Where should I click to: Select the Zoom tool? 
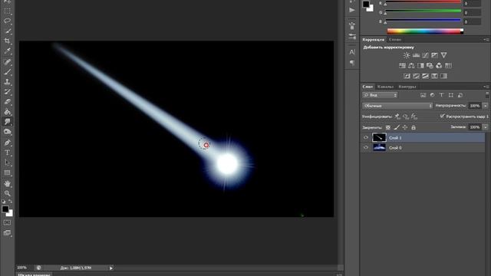pos(7,193)
